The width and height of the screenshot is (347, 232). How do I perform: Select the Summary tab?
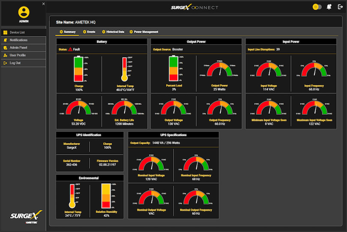(x=68, y=32)
